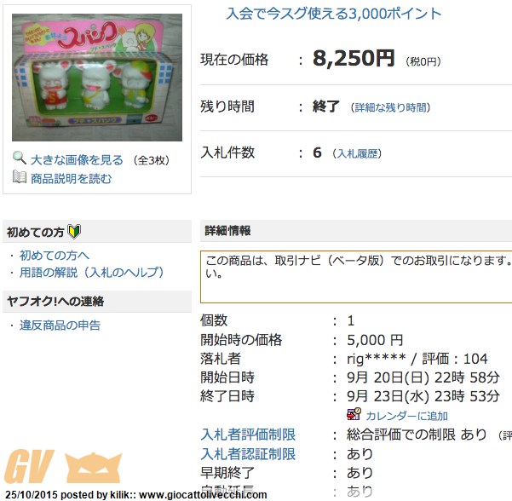Click the orange GV logo watermark
The height and width of the screenshot is (501, 512).
(x=29, y=466)
